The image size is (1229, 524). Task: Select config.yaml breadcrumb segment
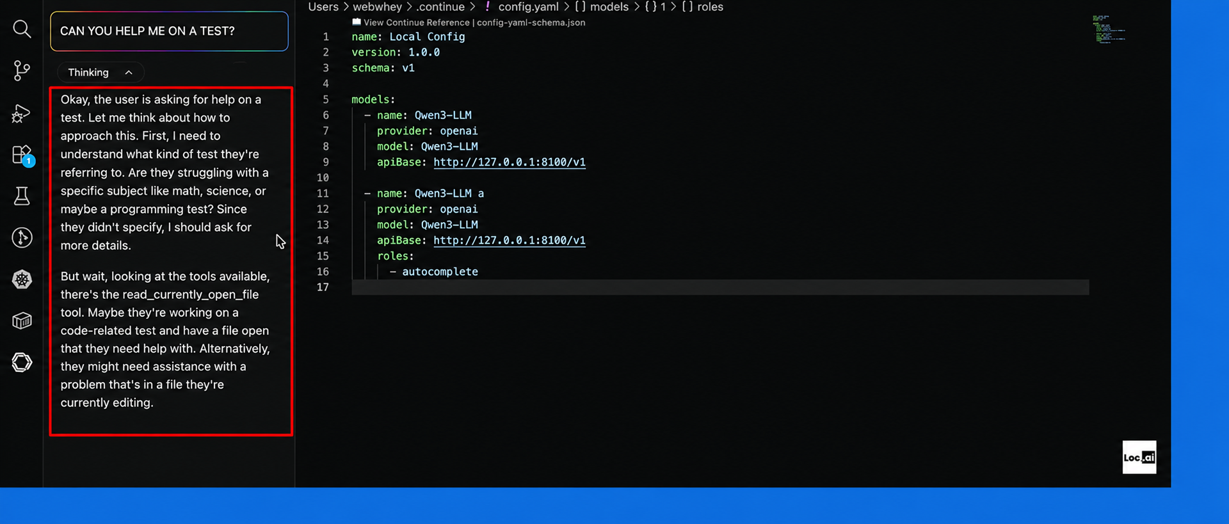coord(528,7)
